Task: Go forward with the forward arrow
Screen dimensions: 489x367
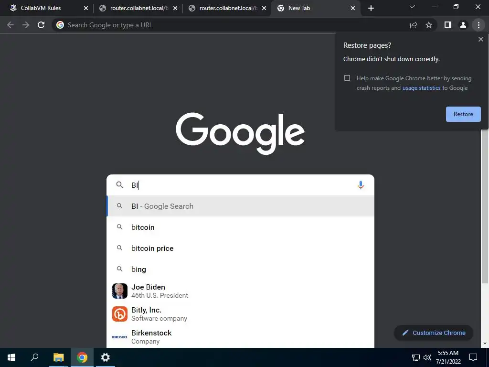Action: (x=26, y=25)
